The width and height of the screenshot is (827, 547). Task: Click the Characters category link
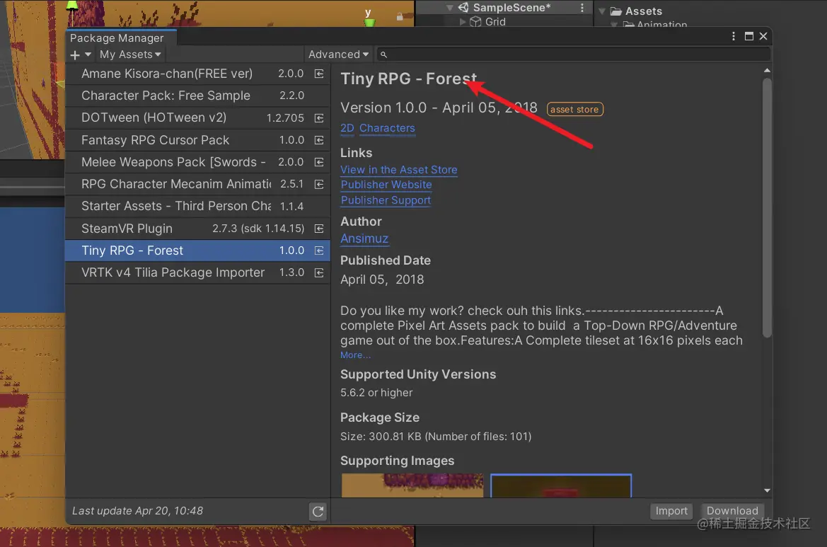(387, 128)
